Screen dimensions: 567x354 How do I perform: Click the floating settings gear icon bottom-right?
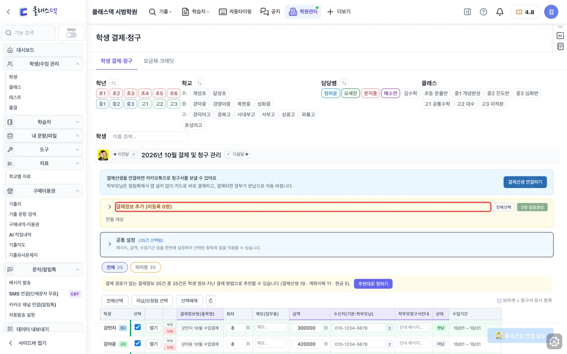click(x=554, y=342)
